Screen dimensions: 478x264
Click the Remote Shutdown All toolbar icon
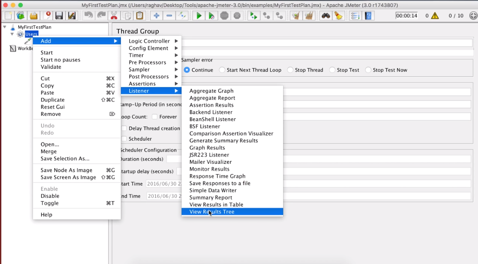[279, 15]
